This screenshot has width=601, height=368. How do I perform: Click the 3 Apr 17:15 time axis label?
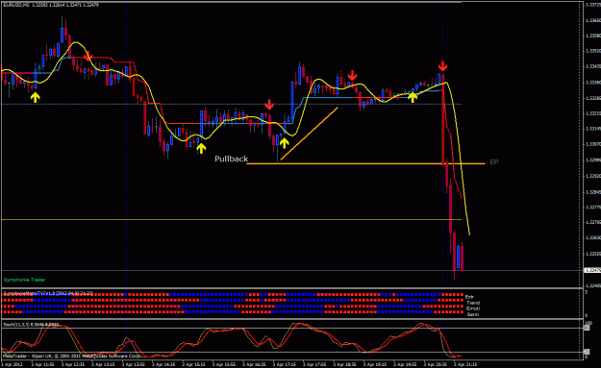tap(285, 364)
